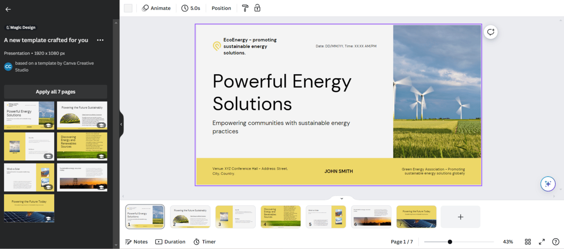Image resolution: width=564 pixels, height=249 pixels.
Task: Select Powering the Future Sustainably template in panel
Action: pyautogui.click(x=82, y=116)
